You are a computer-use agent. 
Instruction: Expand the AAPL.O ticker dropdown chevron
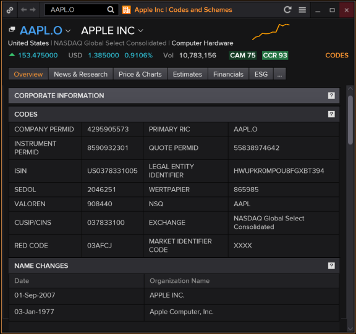point(68,31)
